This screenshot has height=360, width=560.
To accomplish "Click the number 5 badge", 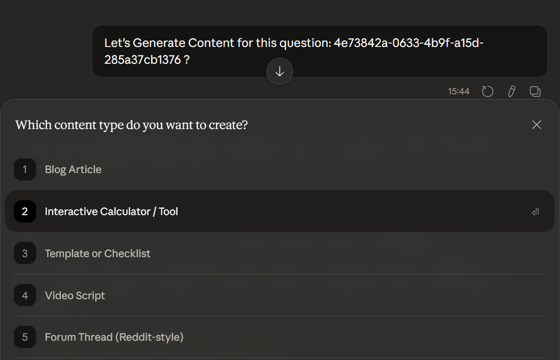I will pyautogui.click(x=25, y=337).
